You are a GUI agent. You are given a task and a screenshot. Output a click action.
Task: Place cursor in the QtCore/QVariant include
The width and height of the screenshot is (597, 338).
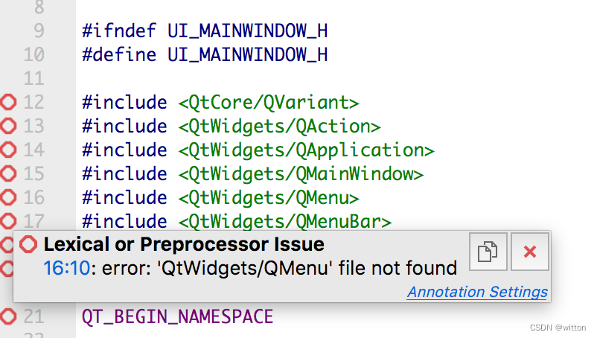tap(269, 102)
